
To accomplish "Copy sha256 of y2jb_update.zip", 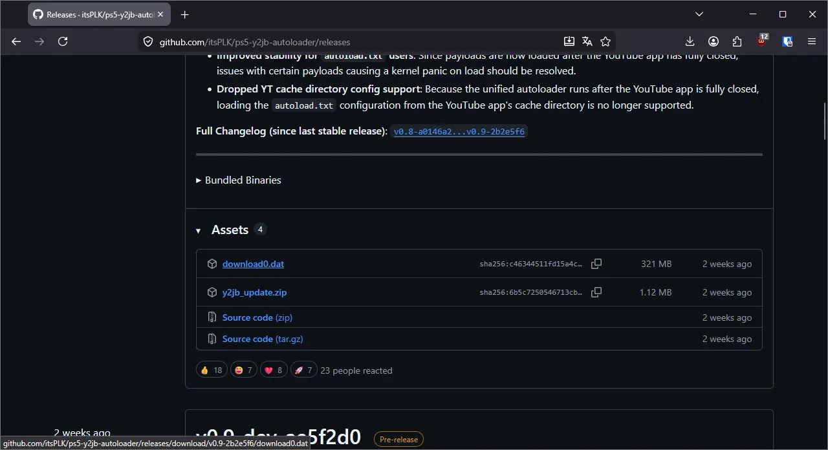I will coord(596,292).
